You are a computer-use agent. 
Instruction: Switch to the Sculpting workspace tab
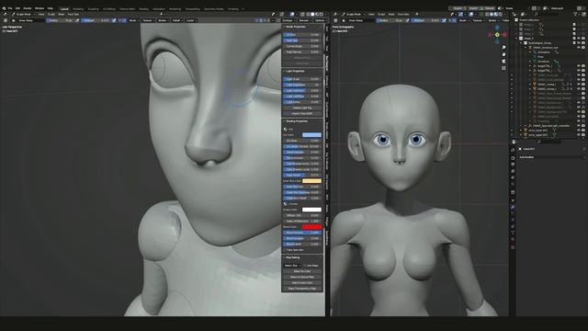(x=94, y=9)
